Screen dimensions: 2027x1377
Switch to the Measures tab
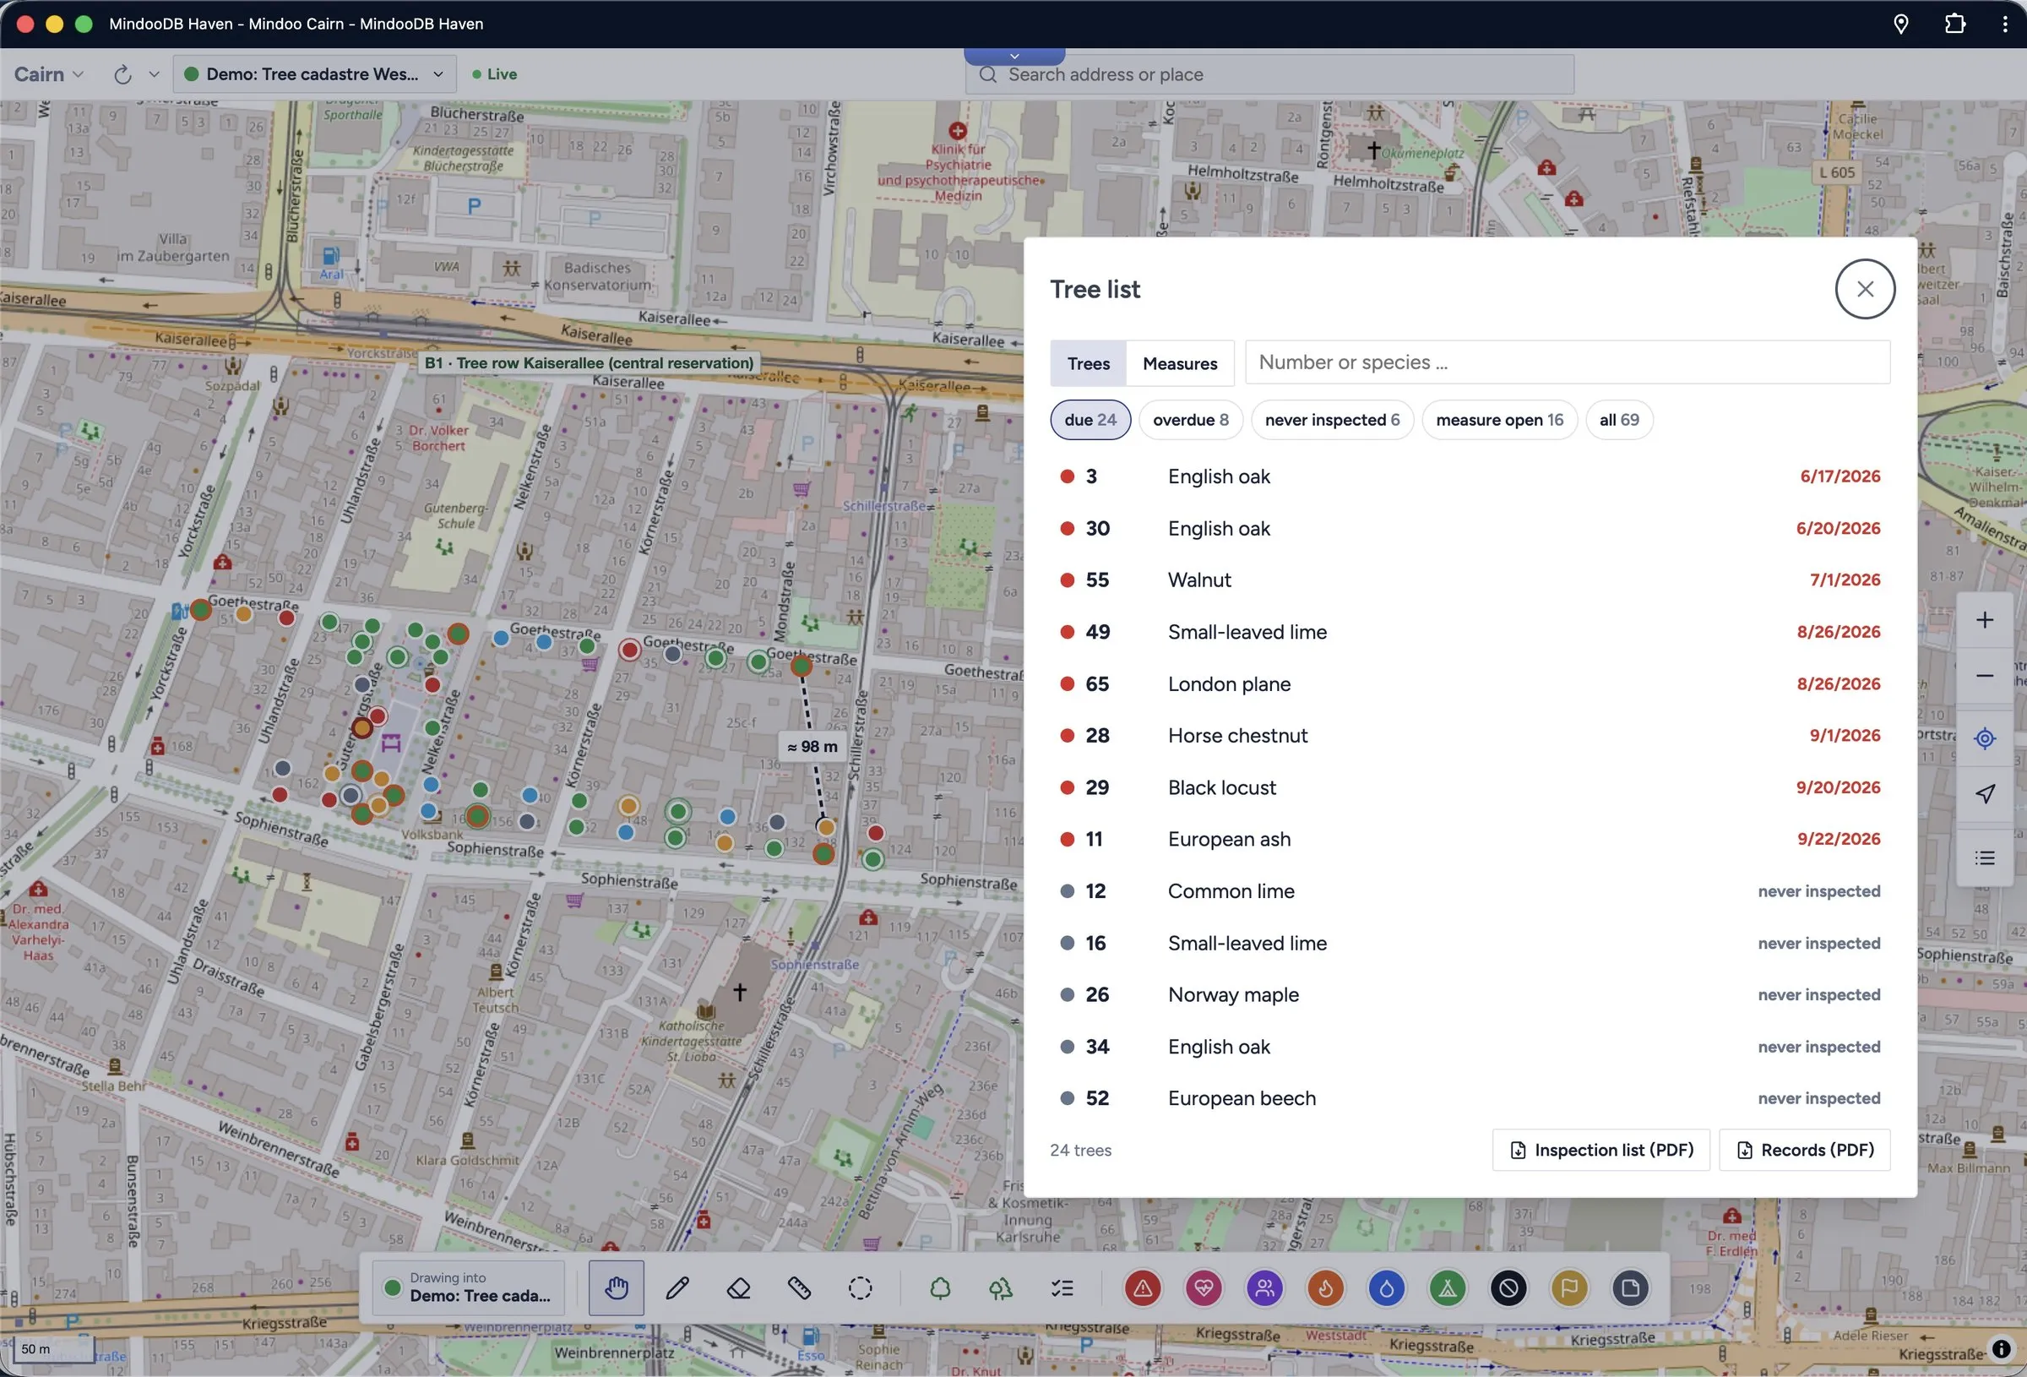1179,363
